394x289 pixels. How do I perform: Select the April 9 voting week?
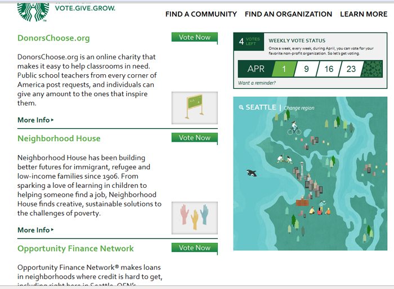click(306, 69)
